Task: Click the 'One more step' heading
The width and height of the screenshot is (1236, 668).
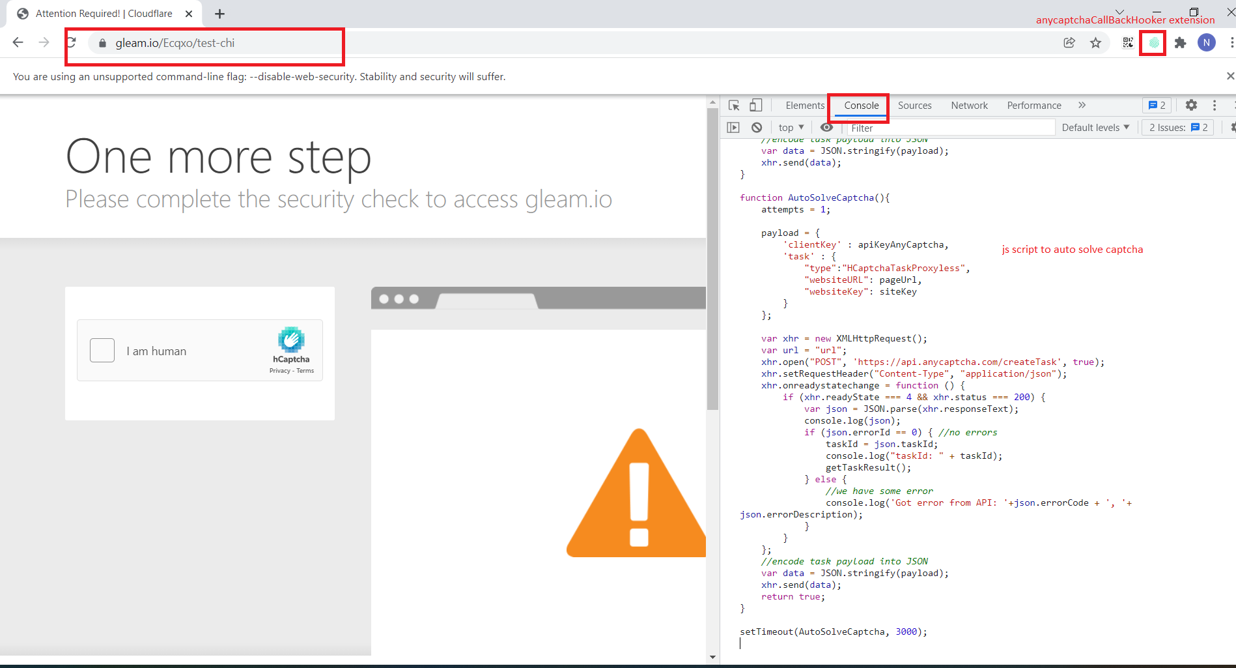Action: coord(219,158)
